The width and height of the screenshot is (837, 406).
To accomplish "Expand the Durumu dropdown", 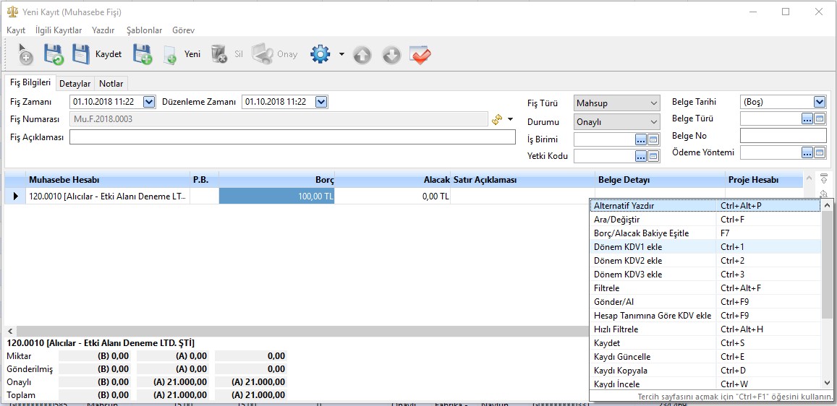I will (x=654, y=122).
